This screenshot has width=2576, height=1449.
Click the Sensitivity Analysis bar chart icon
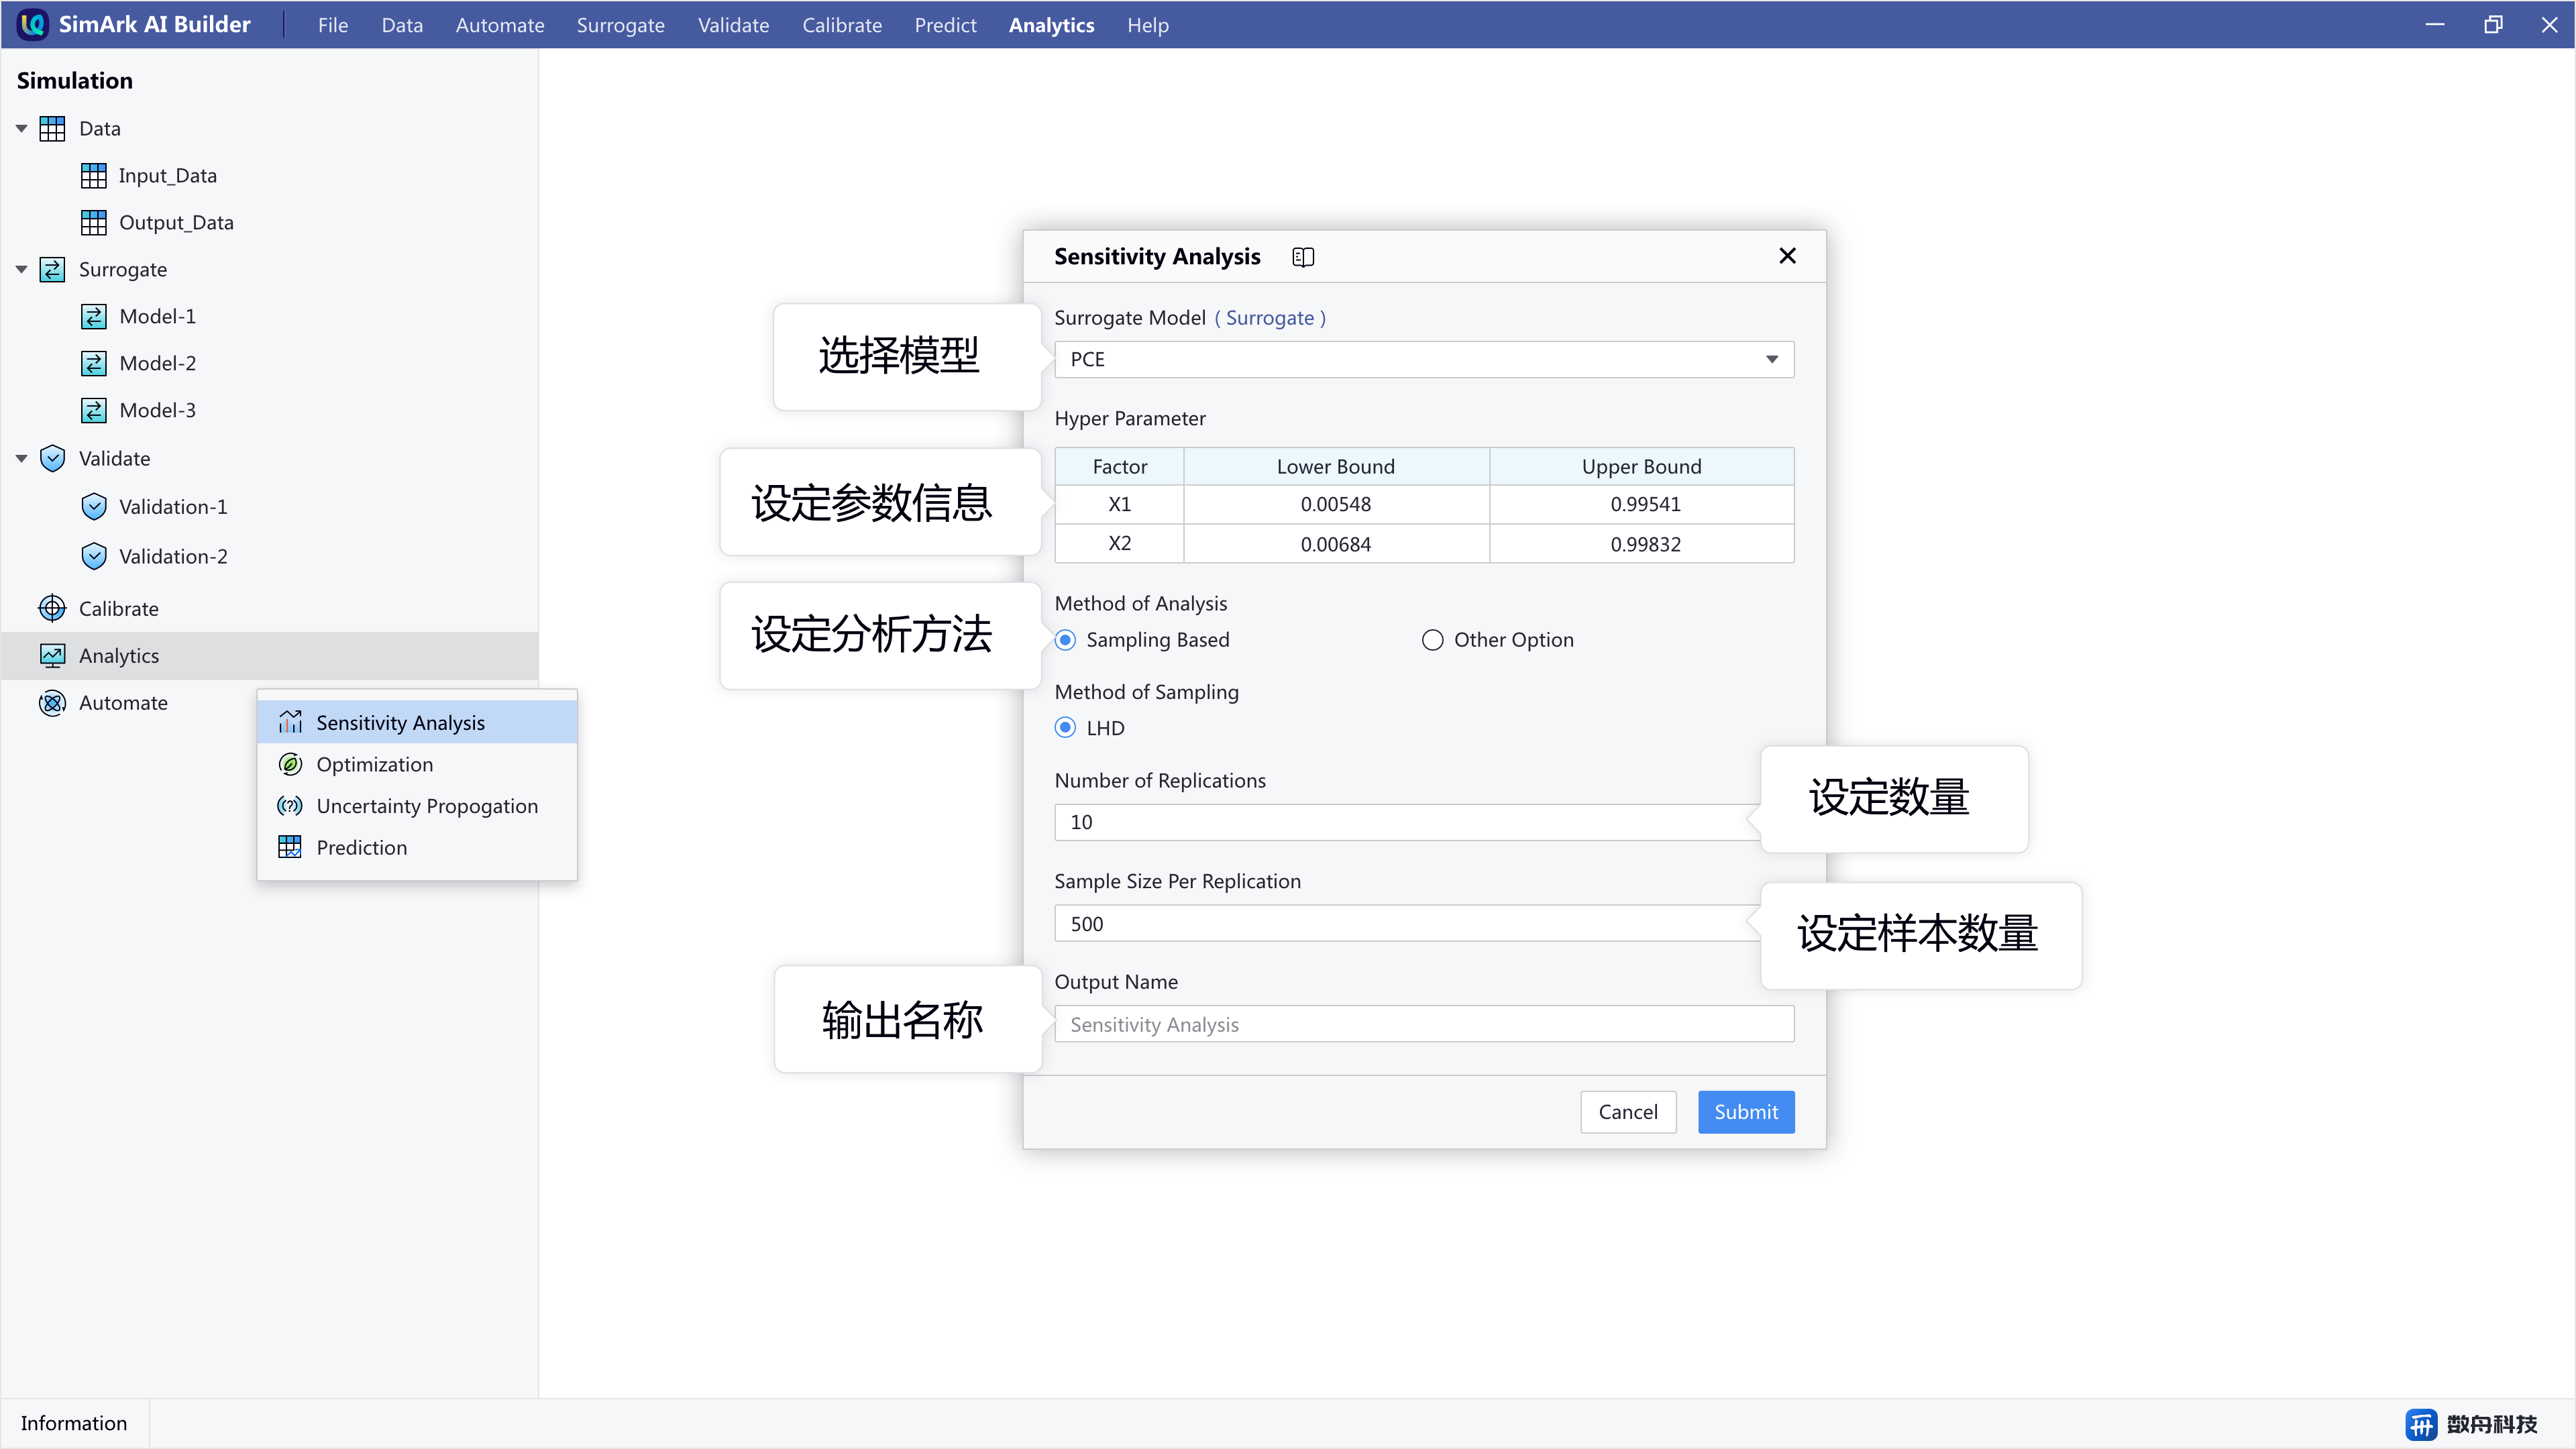pyautogui.click(x=290, y=722)
